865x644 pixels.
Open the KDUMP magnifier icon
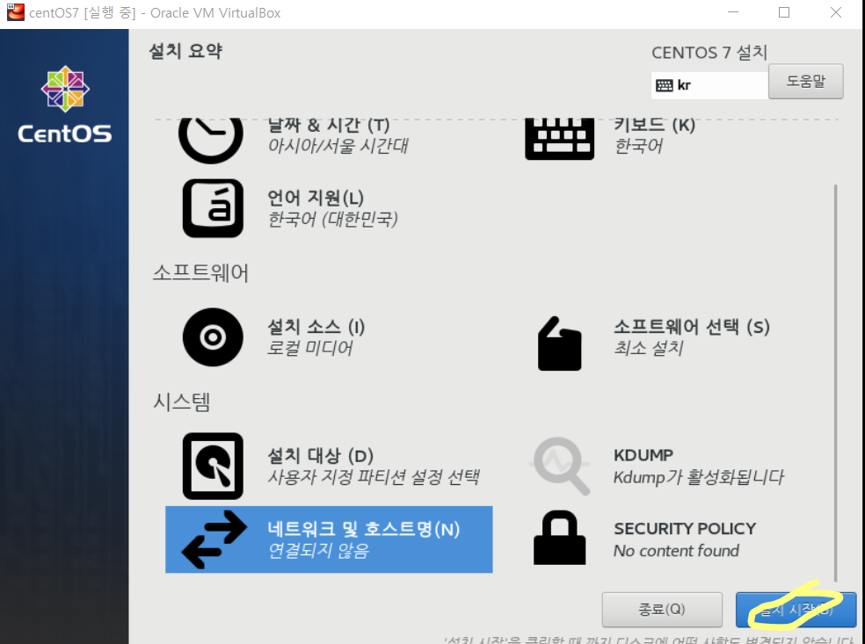pyautogui.click(x=560, y=466)
